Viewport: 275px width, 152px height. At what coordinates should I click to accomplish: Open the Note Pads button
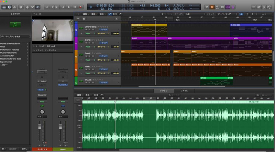coord(259,7)
